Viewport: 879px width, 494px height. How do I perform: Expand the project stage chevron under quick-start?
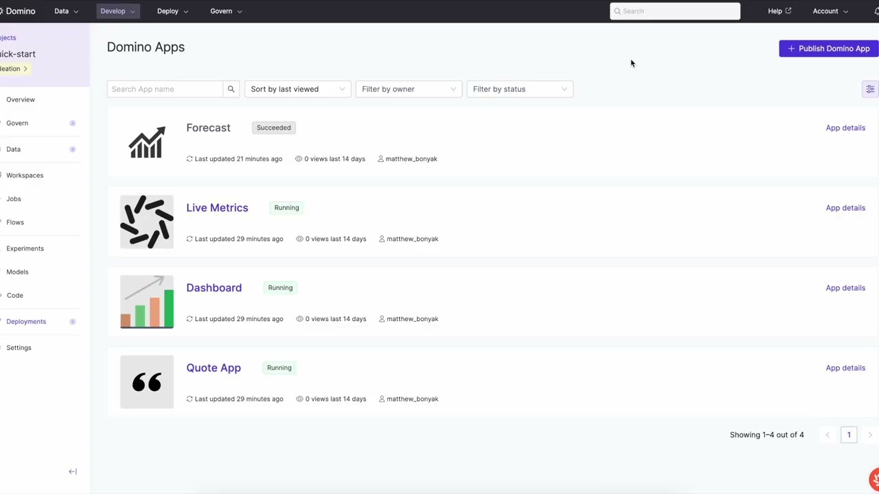[25, 69]
